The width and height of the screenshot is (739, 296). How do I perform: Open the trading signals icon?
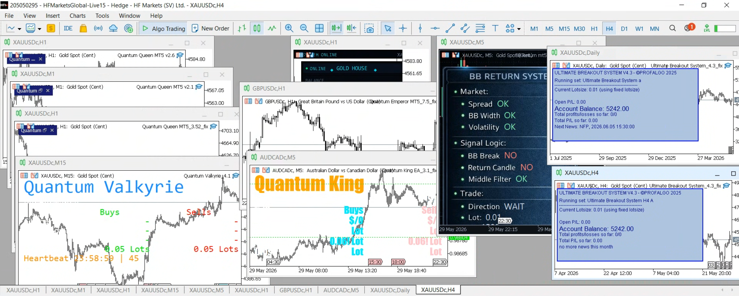pyautogui.click(x=98, y=29)
